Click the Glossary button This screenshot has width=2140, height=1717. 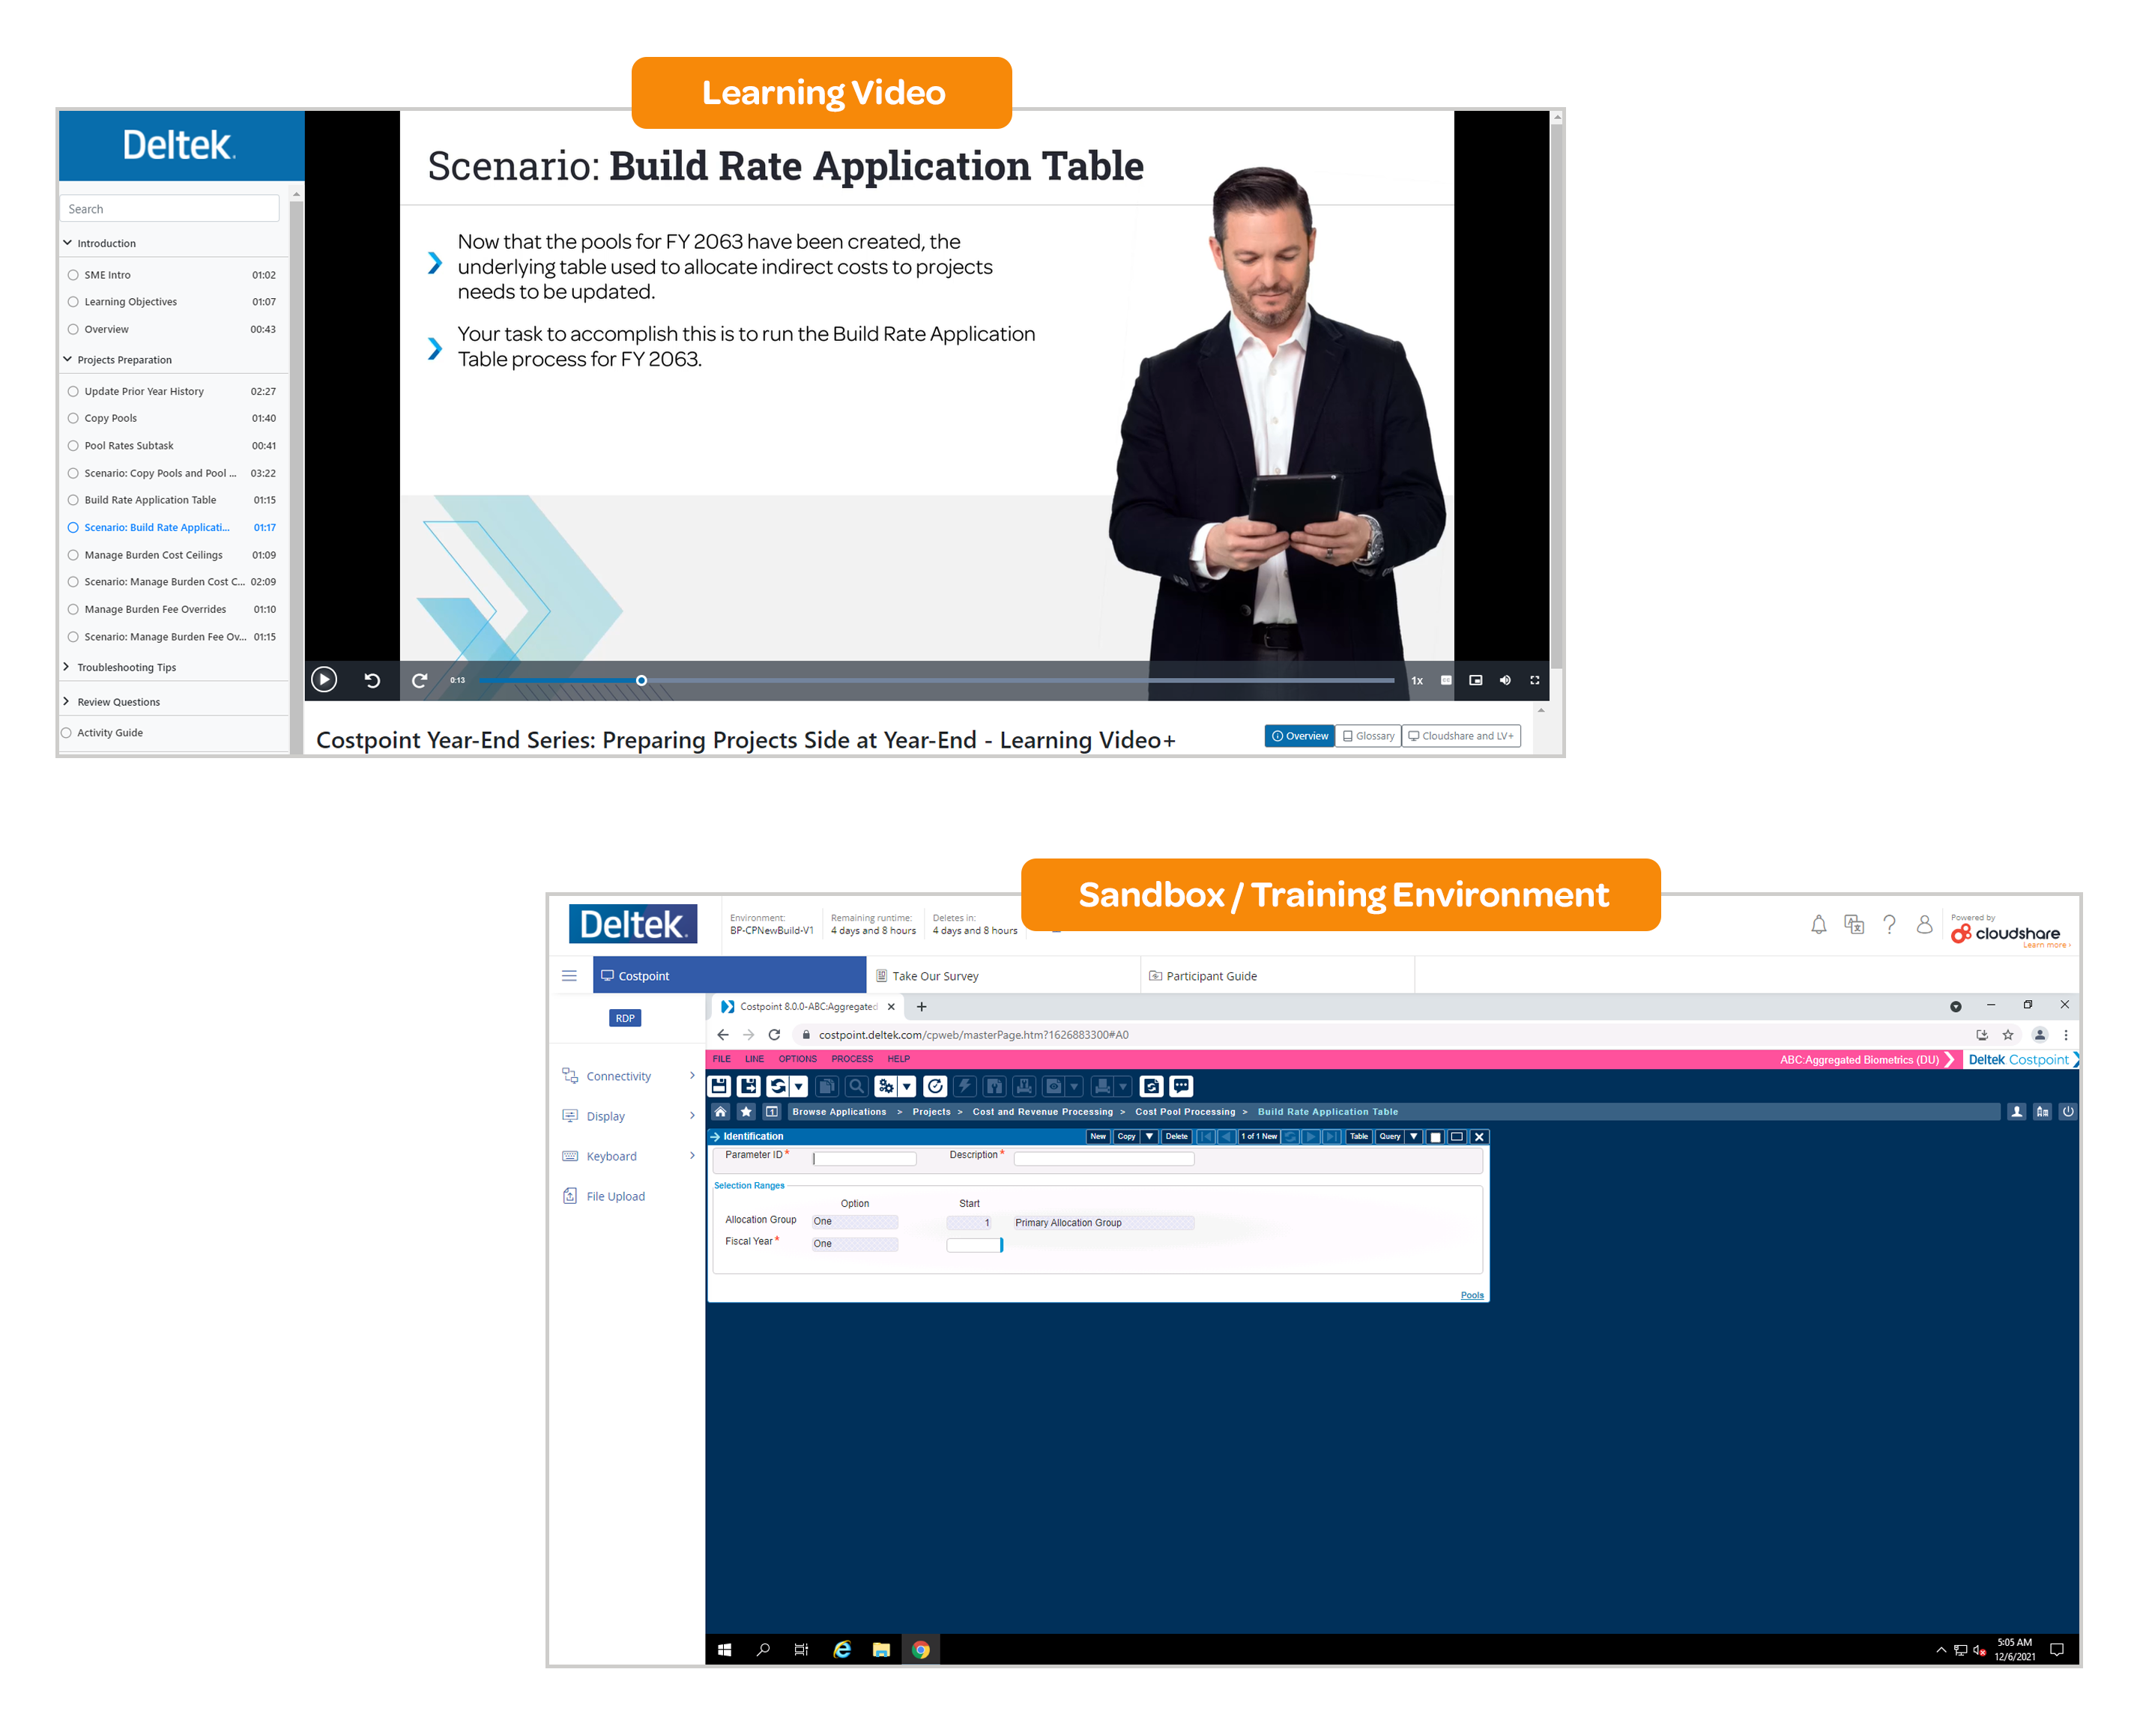pos(1367,736)
